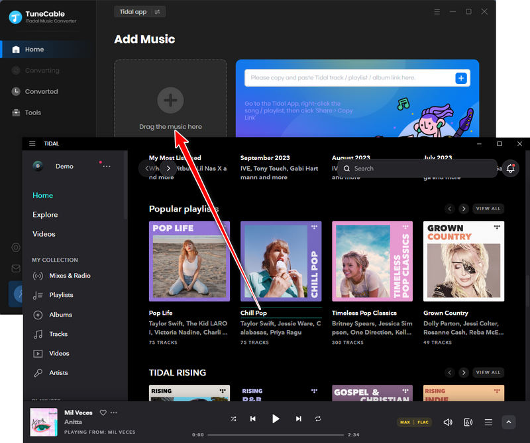Like Mil Veces with the heart icon
This screenshot has width=530, height=443.
click(x=103, y=413)
